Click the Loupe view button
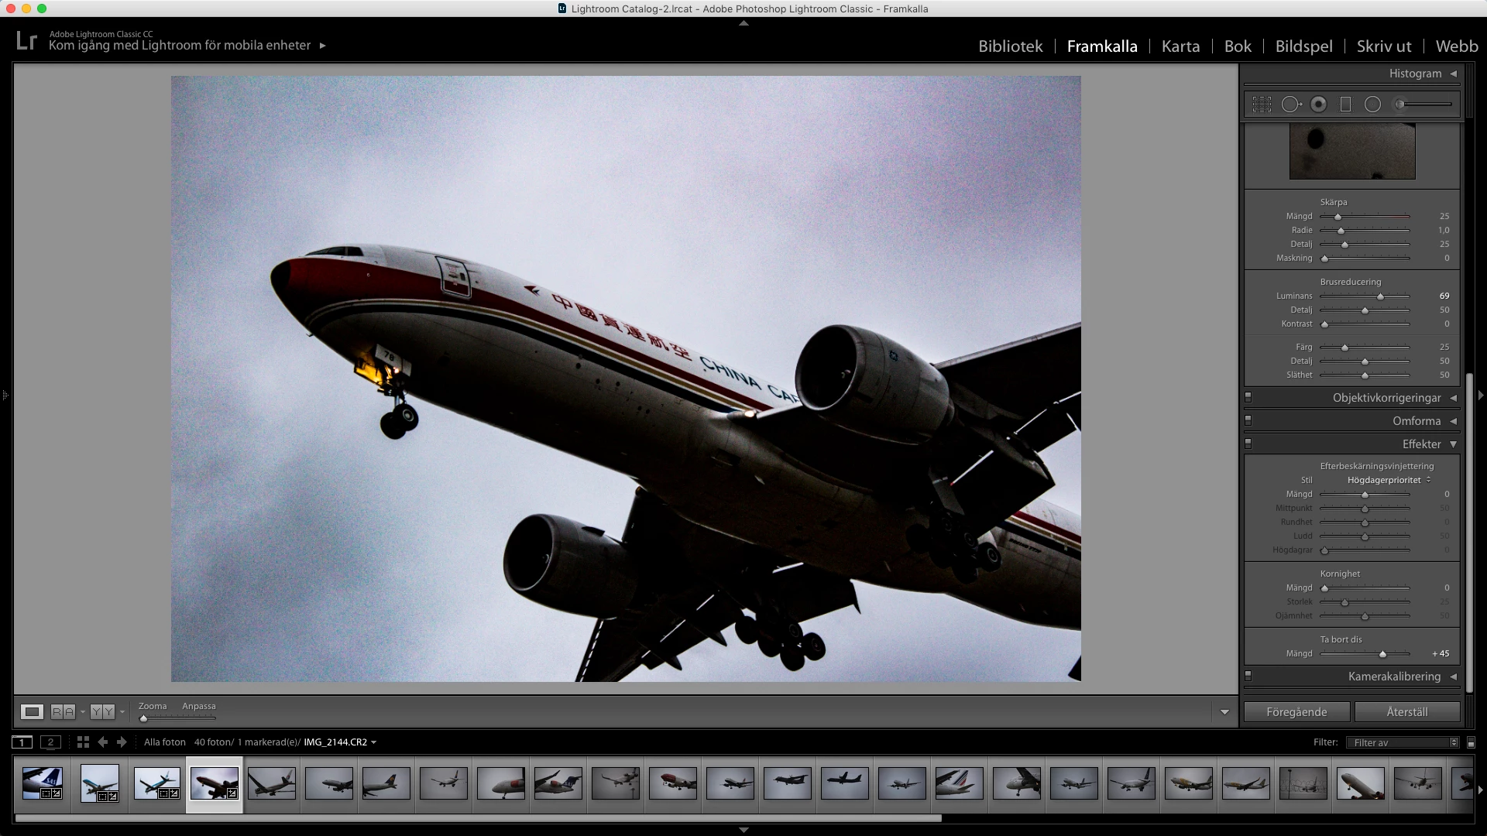The height and width of the screenshot is (836, 1487). coord(32,711)
